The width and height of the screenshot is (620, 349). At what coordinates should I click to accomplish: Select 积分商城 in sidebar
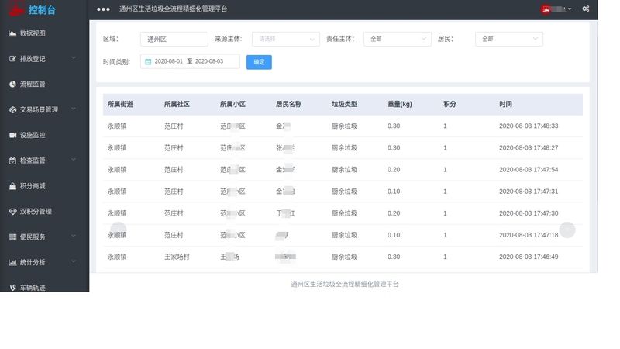point(33,186)
